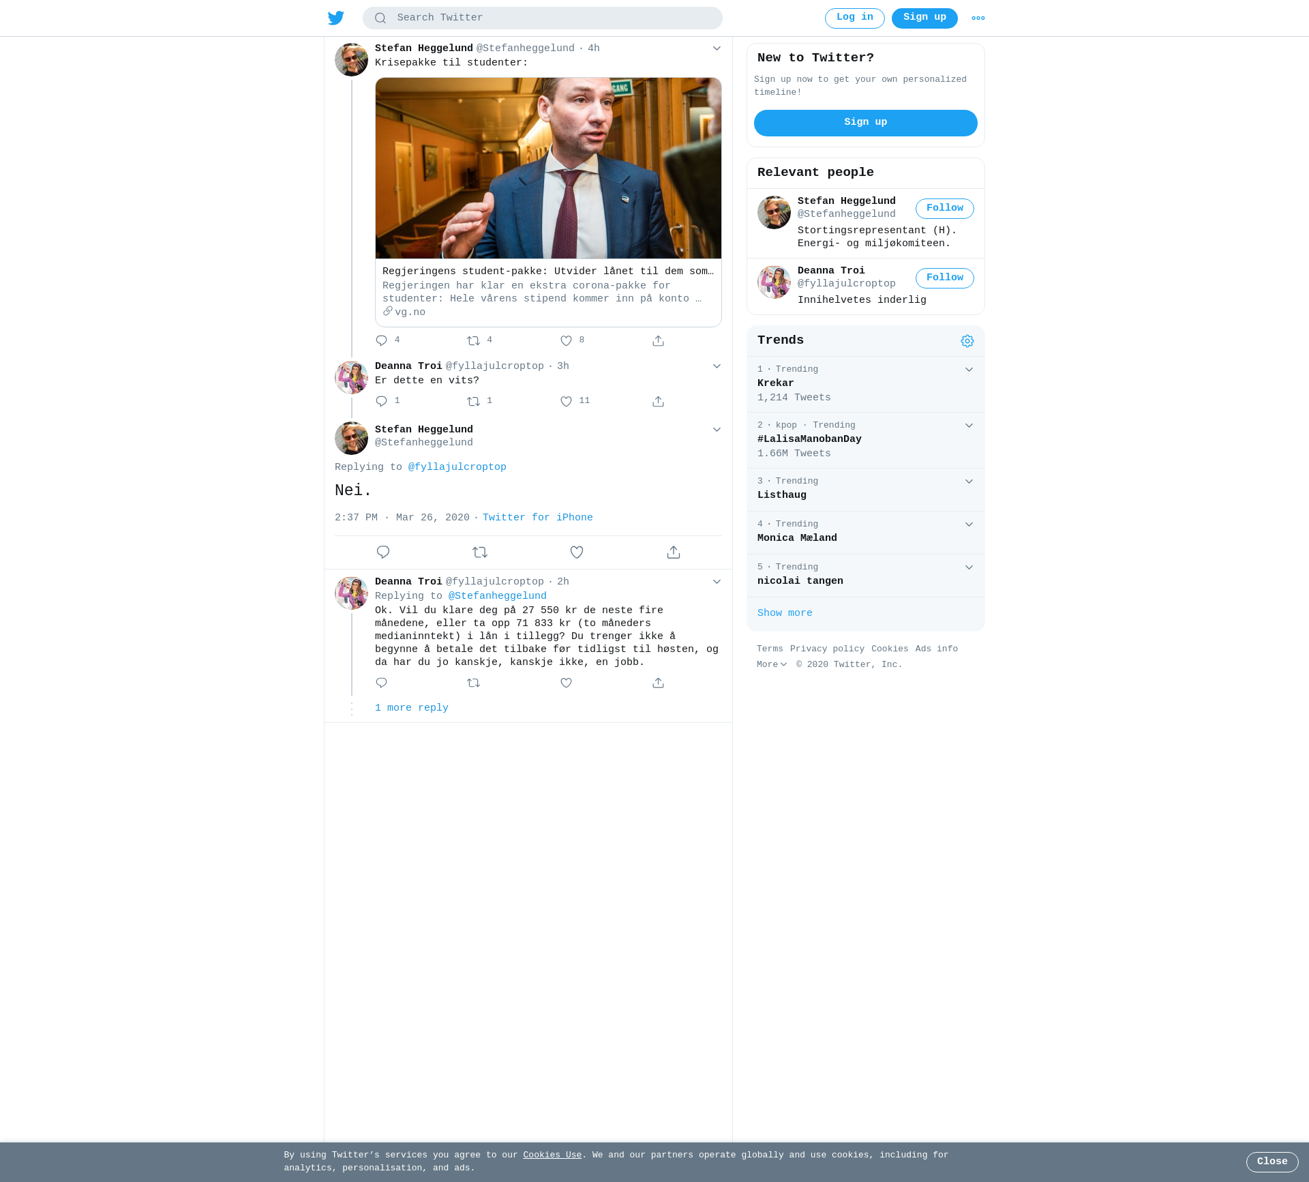The height and width of the screenshot is (1182, 1309).
Task: Reply to 'Er dette en vits?' tweet
Action: click(x=382, y=401)
